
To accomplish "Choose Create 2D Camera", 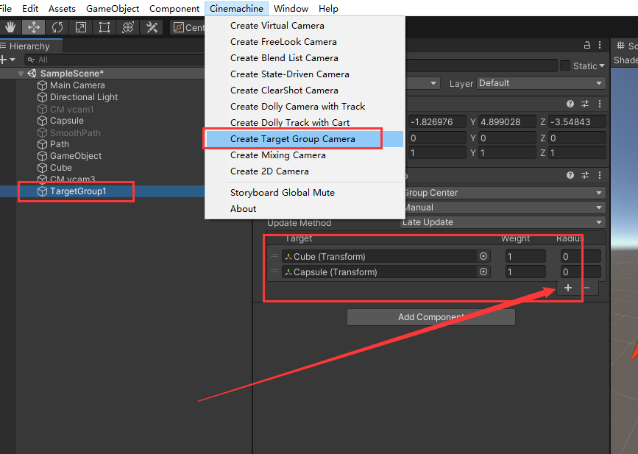I will (304, 171).
